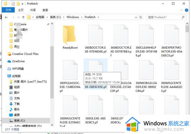Click the navigation pane scroll up arrow

tap(52, 24)
